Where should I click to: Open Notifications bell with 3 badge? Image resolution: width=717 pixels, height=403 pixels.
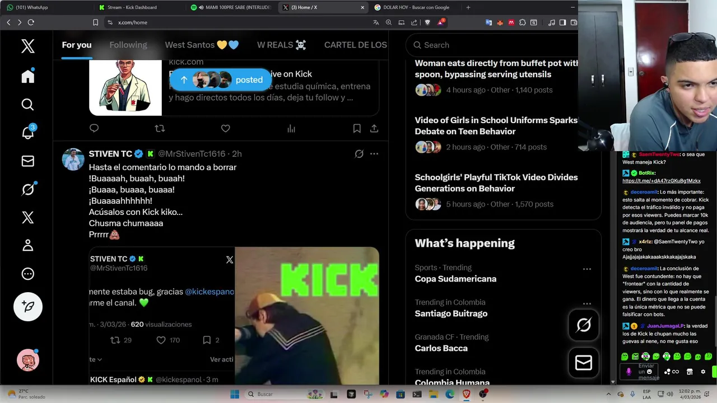pos(28,133)
